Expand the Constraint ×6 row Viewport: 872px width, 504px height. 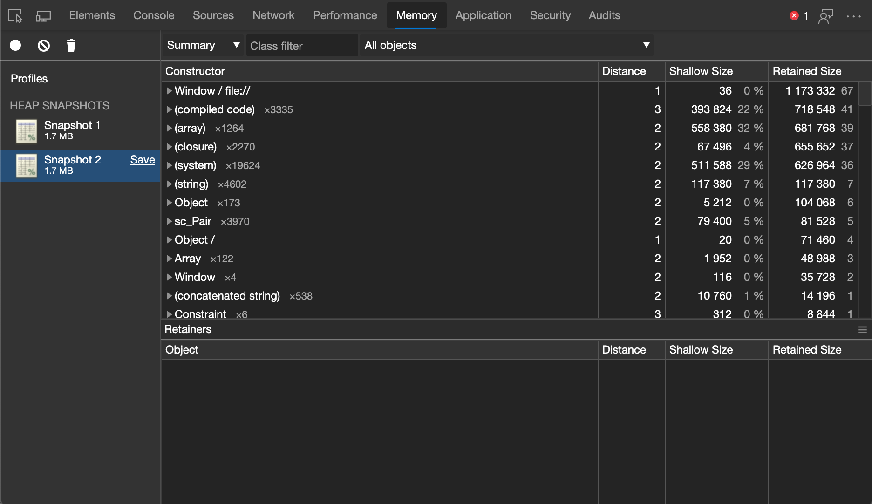click(170, 314)
